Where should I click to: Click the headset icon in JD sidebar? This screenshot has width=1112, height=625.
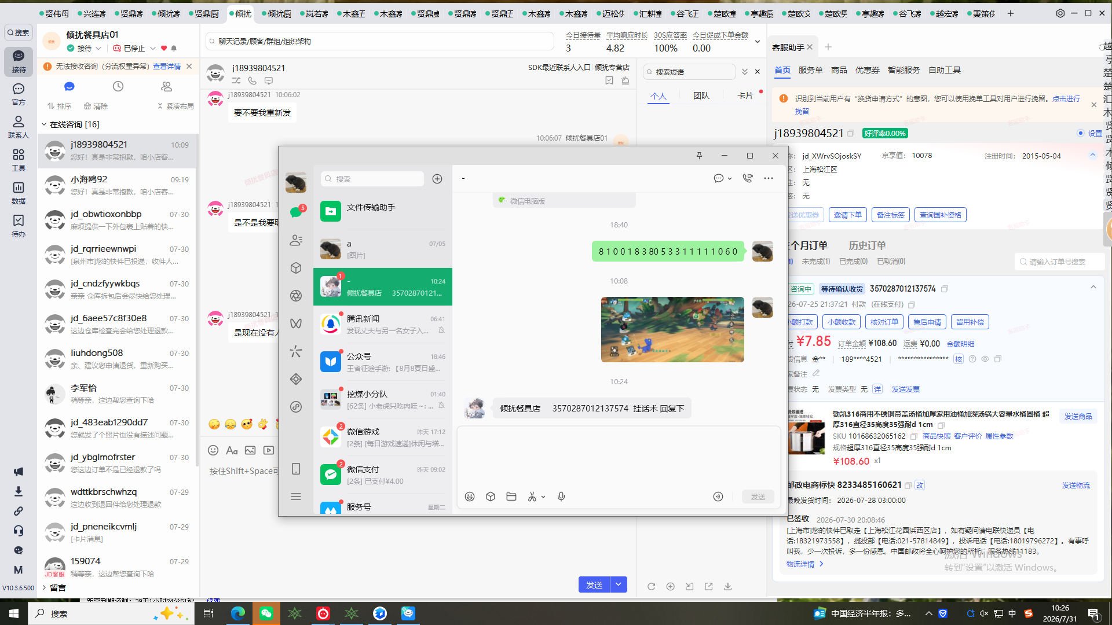pos(19,531)
